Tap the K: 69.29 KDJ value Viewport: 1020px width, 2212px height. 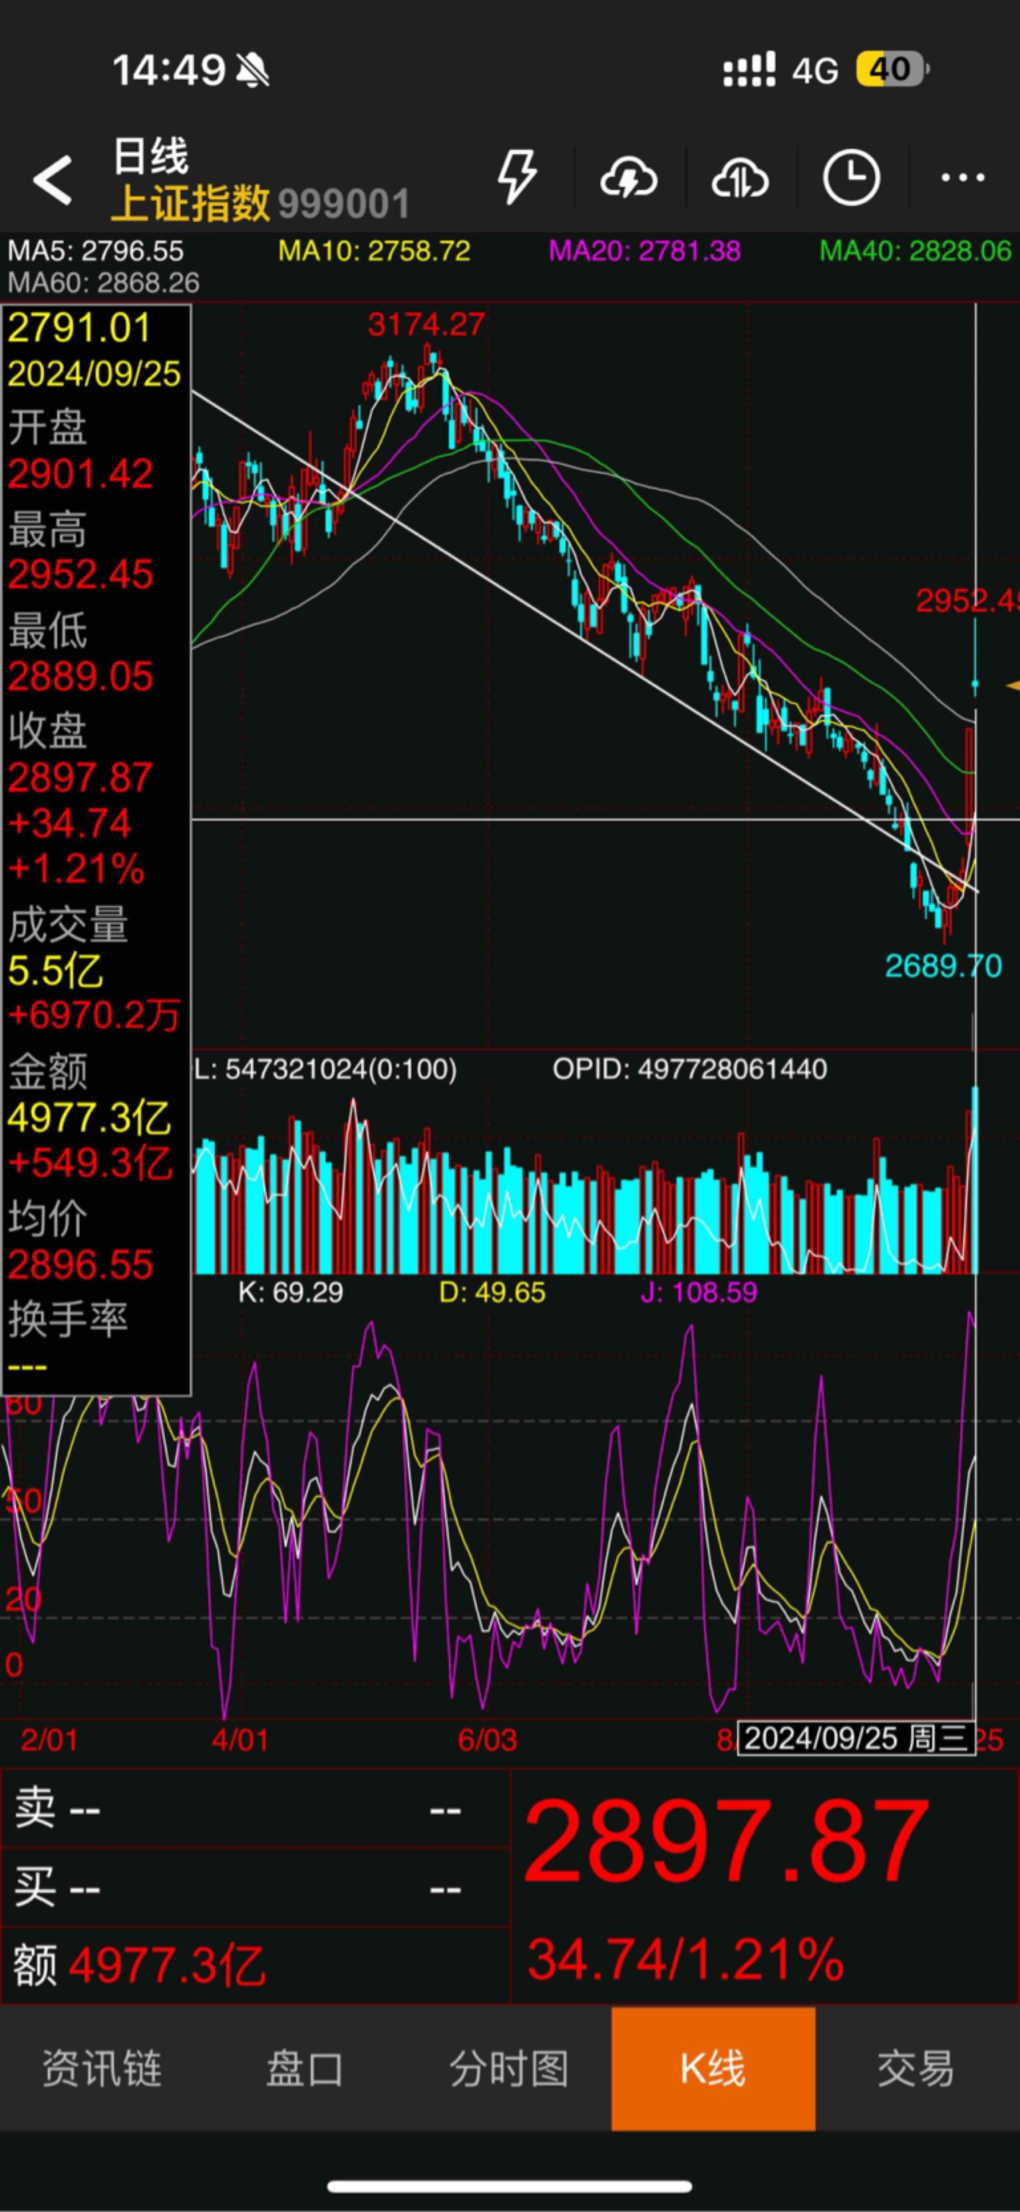tap(290, 1291)
